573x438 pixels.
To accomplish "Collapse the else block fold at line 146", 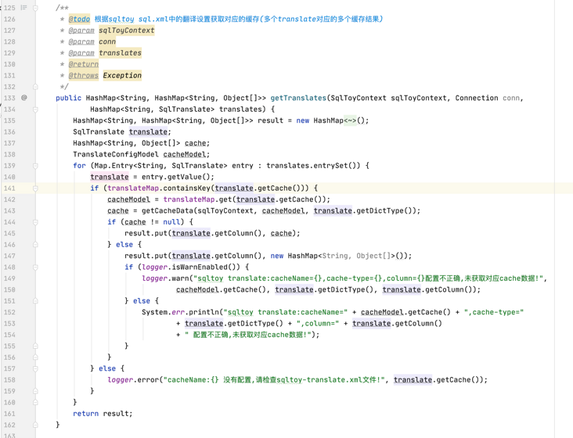I will click(35, 245).
